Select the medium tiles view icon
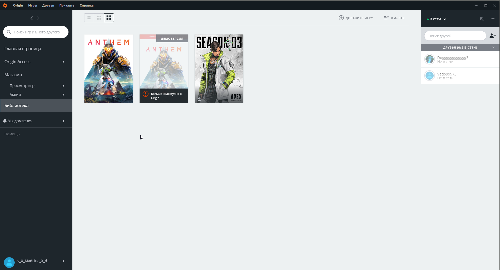 (99, 18)
